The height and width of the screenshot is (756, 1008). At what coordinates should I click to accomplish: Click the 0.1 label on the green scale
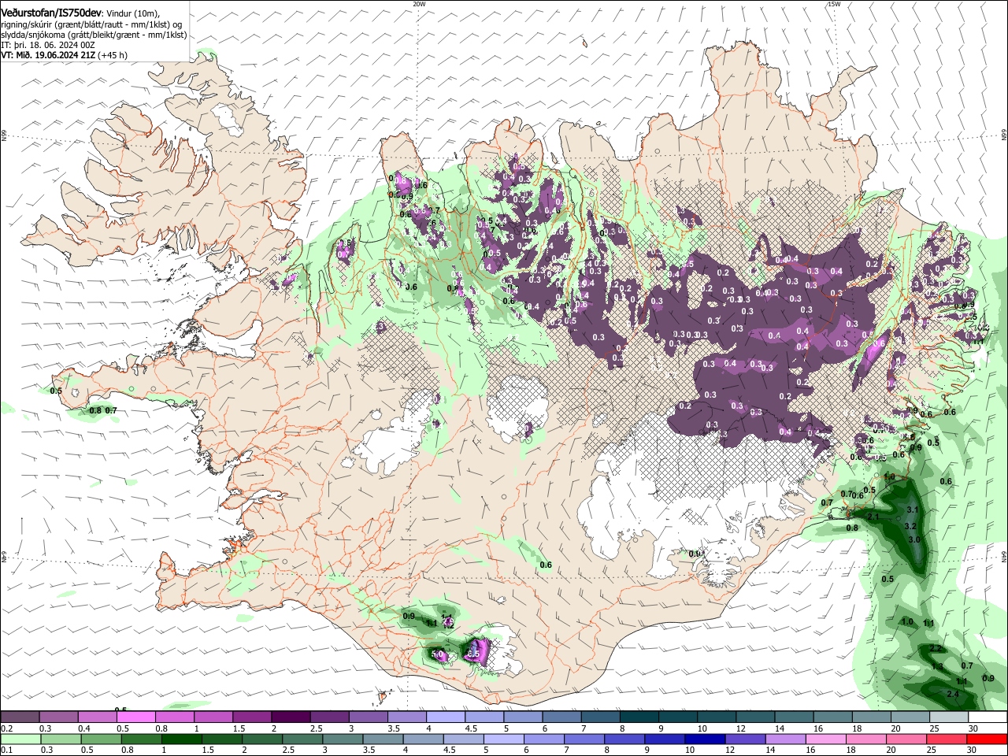[x=6, y=750]
